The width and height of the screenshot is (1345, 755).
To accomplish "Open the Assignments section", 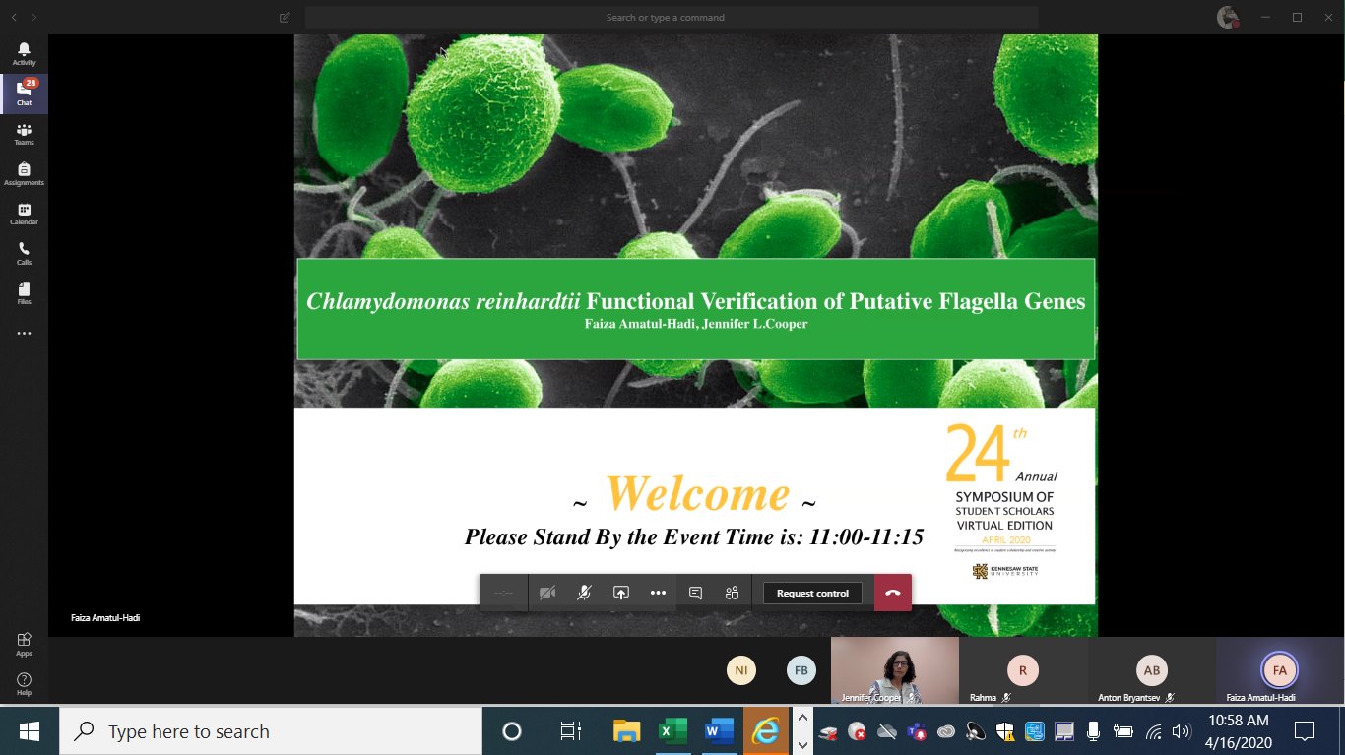I will coord(24,174).
